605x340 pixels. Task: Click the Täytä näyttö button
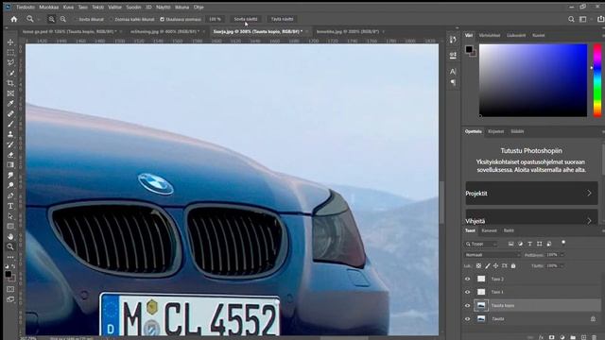pyautogui.click(x=282, y=19)
